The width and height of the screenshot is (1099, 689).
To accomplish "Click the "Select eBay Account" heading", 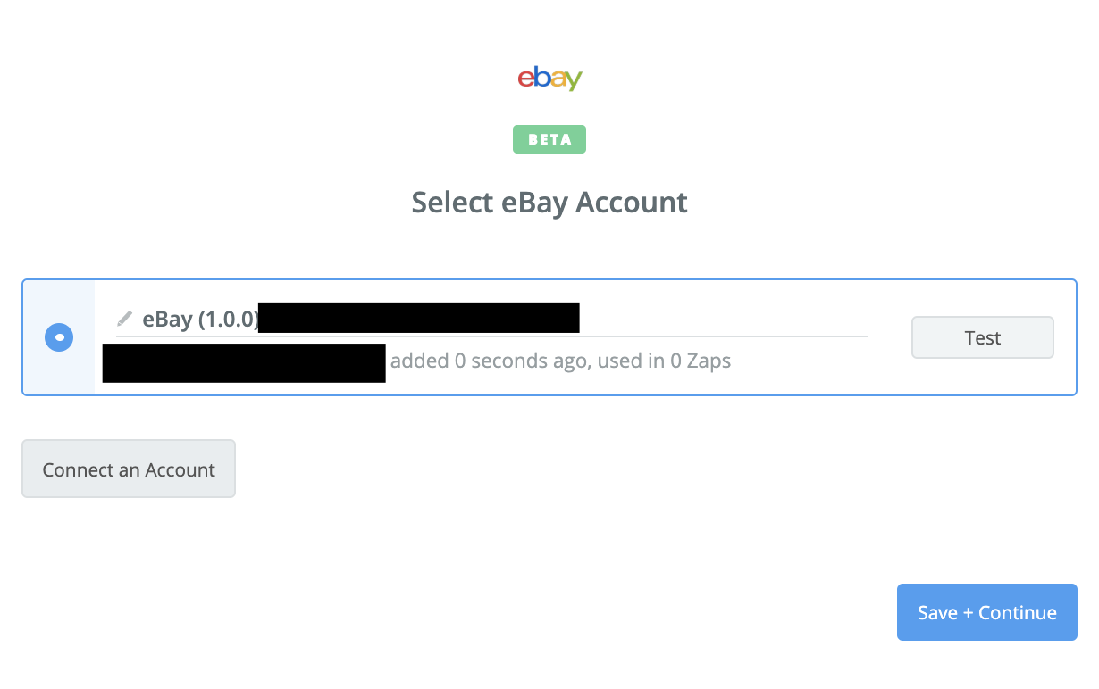I will (x=549, y=203).
